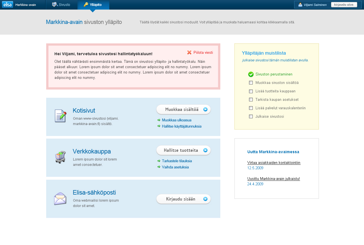Click the Verkkokauppa heading

point(92,152)
